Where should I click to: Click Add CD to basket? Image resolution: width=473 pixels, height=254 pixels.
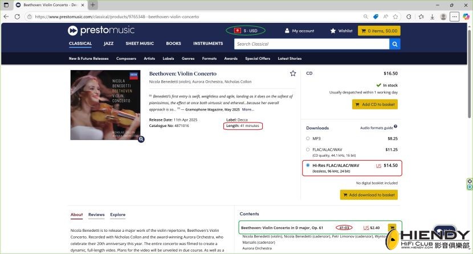374,104
